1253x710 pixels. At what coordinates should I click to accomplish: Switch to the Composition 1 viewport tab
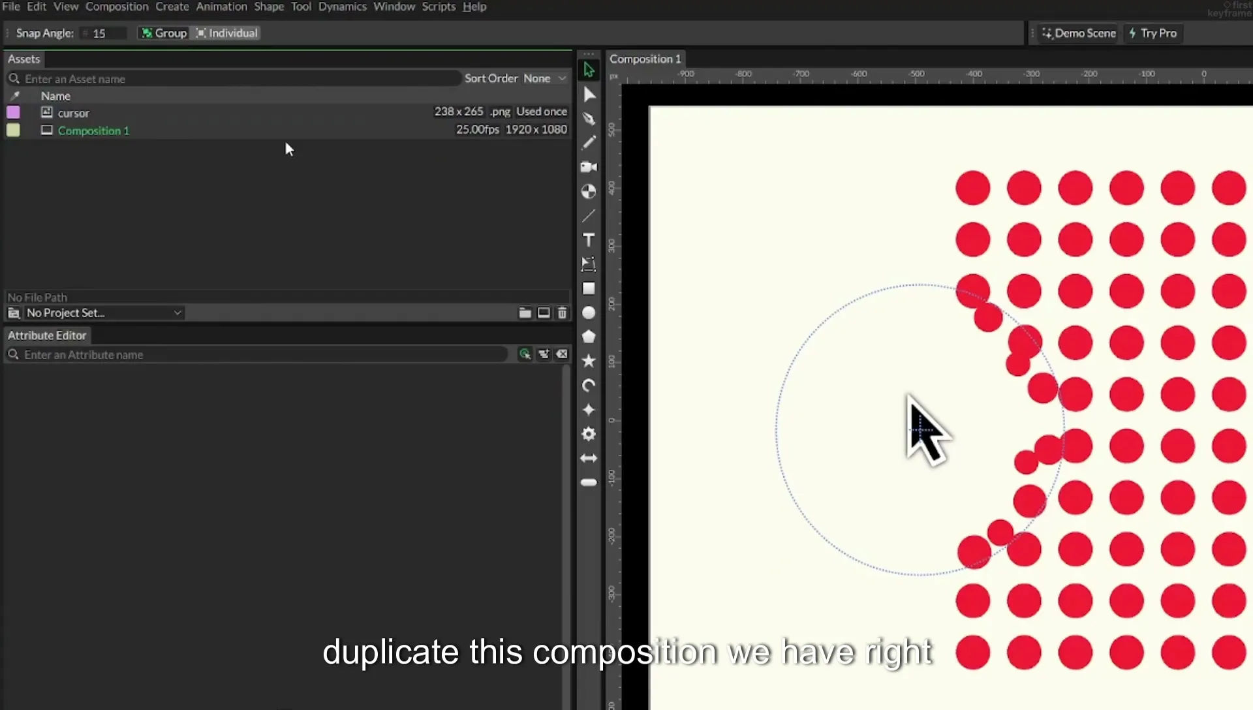pos(645,59)
